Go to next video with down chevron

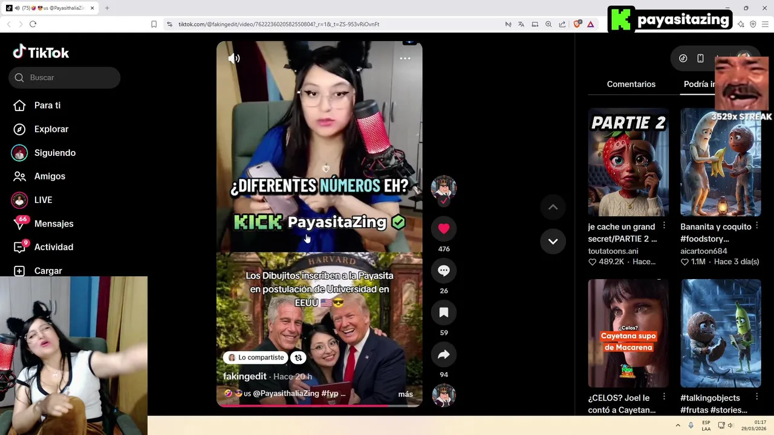click(x=553, y=241)
